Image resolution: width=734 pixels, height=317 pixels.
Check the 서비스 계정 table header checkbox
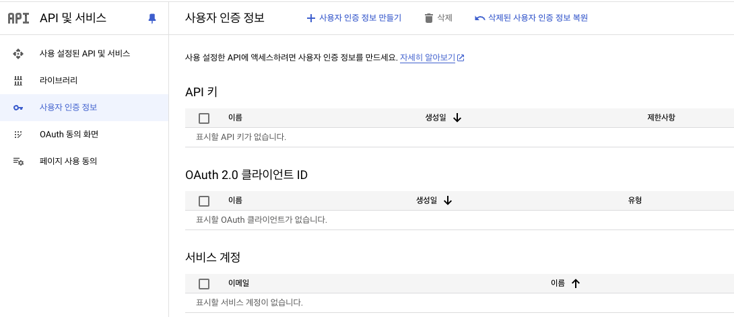204,284
